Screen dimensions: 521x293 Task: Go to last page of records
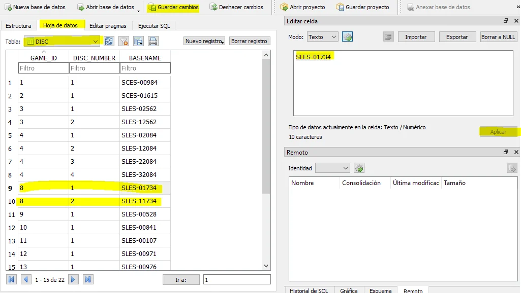88,279
